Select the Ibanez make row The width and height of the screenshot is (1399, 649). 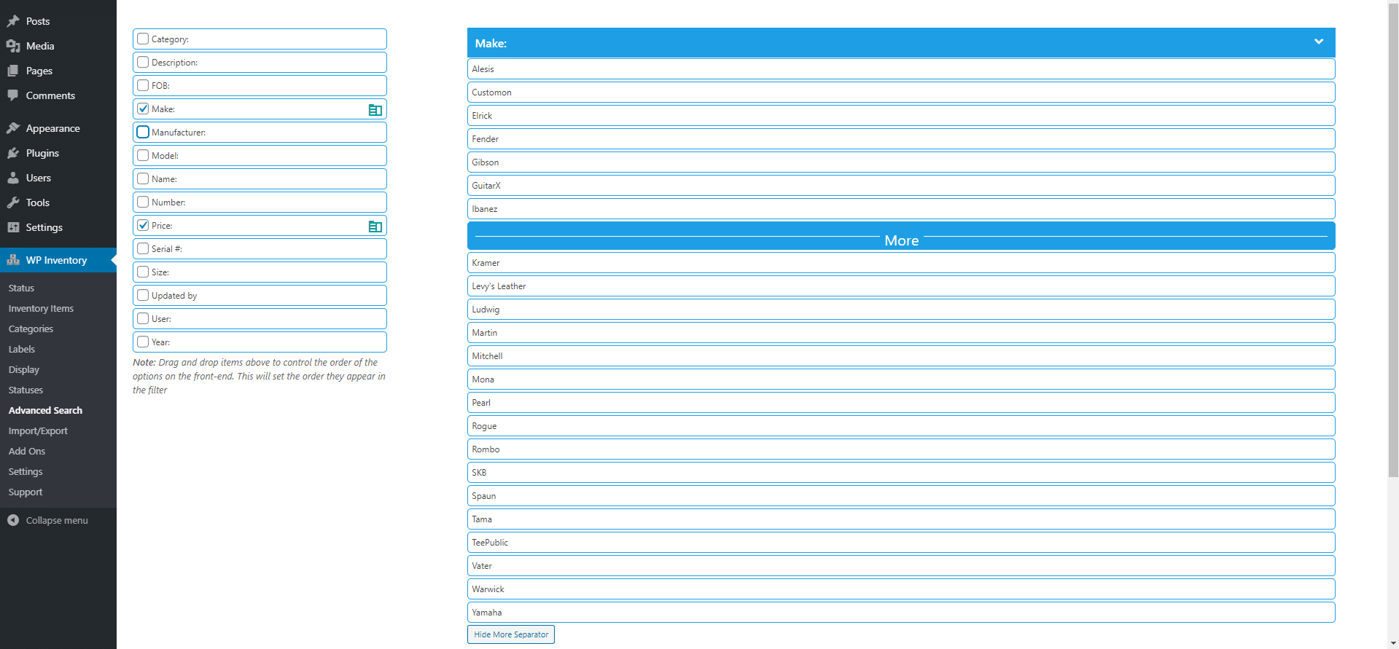click(901, 209)
